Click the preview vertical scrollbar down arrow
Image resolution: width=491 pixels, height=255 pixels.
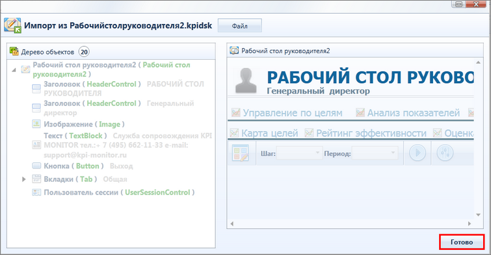pos(478,215)
